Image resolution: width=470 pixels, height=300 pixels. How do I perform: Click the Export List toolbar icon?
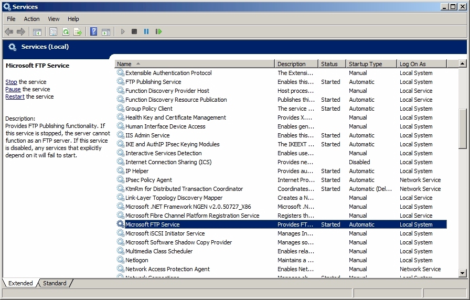pyautogui.click(x=78, y=31)
